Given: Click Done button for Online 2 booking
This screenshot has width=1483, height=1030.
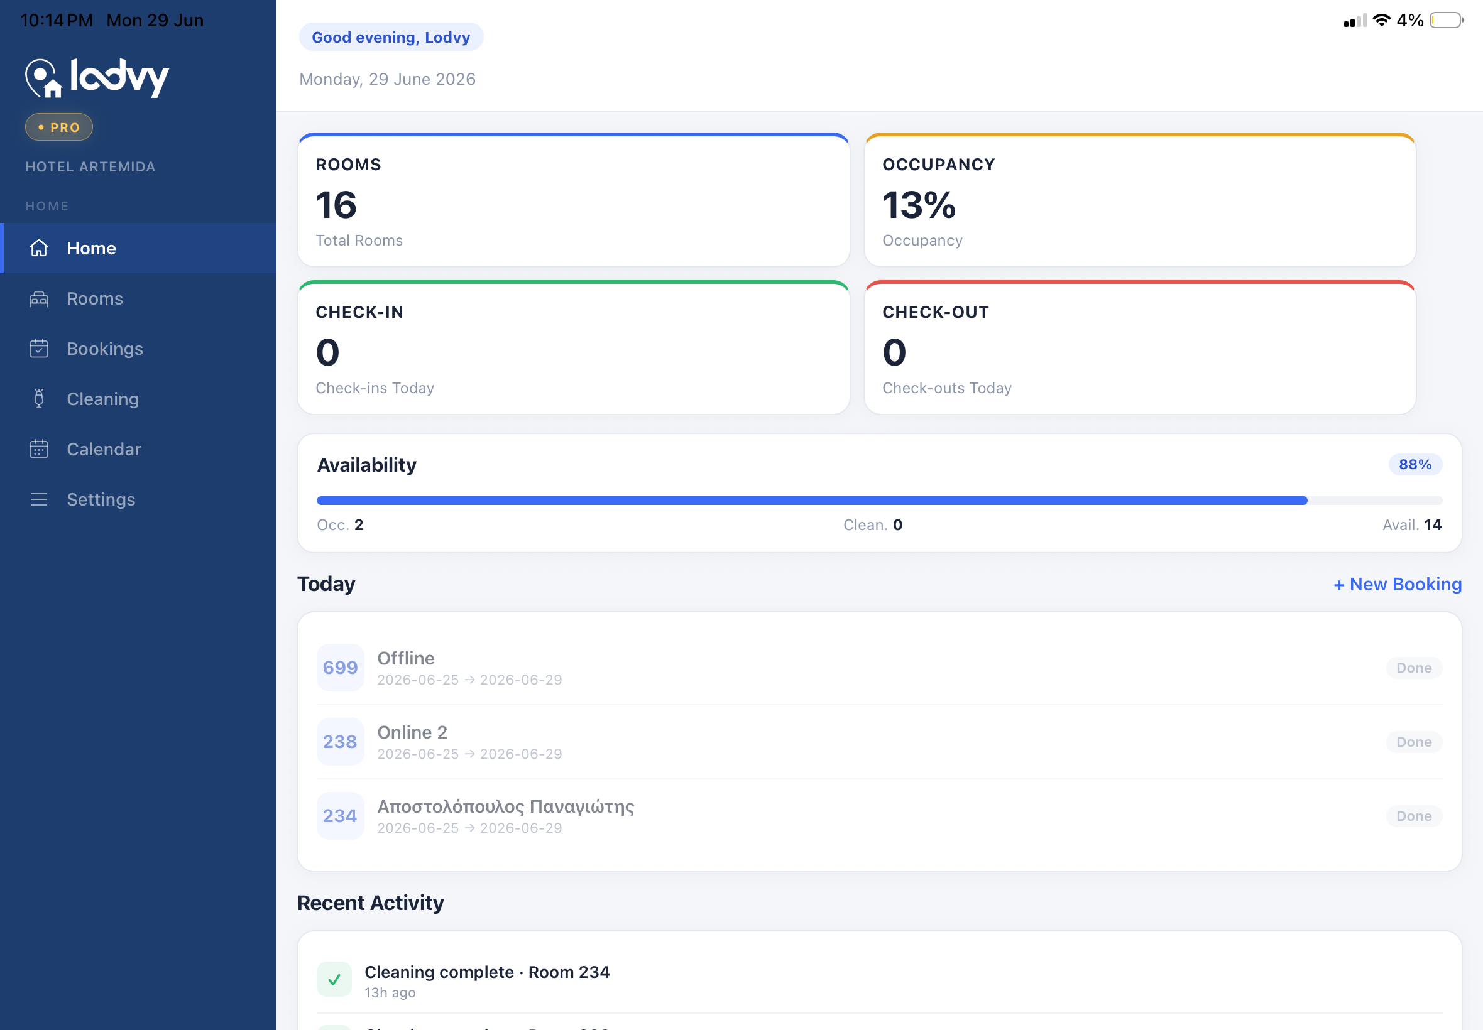Looking at the screenshot, I should [1414, 742].
